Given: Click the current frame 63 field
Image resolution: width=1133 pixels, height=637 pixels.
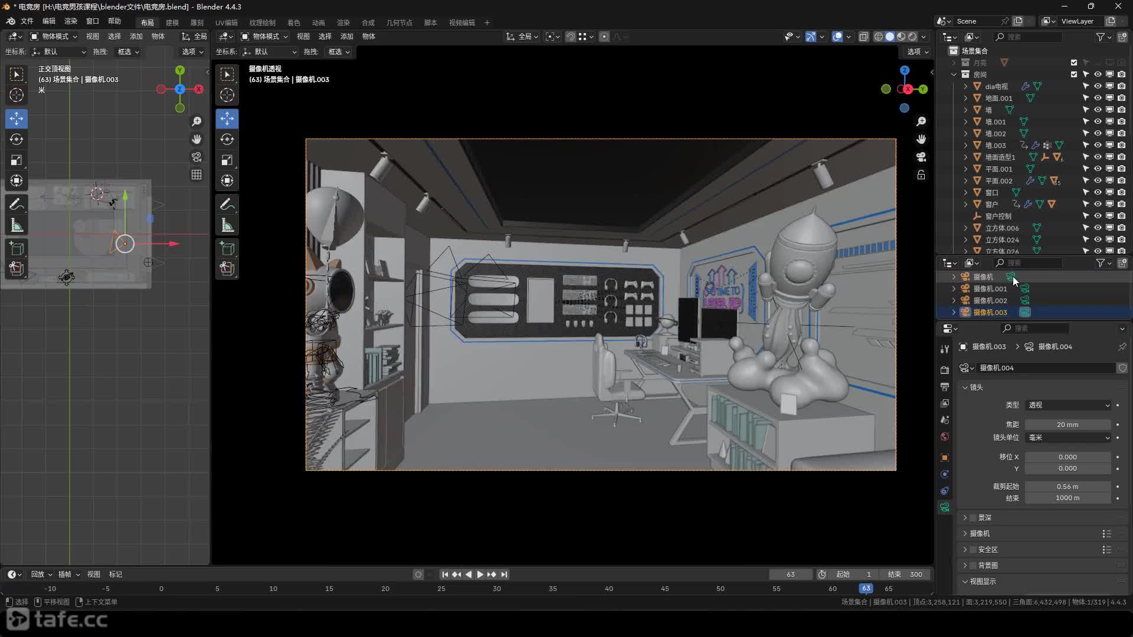Looking at the screenshot, I should 790,574.
